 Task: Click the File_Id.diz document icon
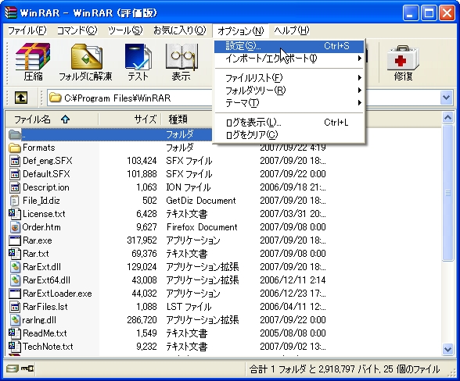coord(15,201)
